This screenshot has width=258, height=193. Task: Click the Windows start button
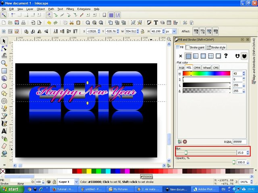(x=12, y=189)
